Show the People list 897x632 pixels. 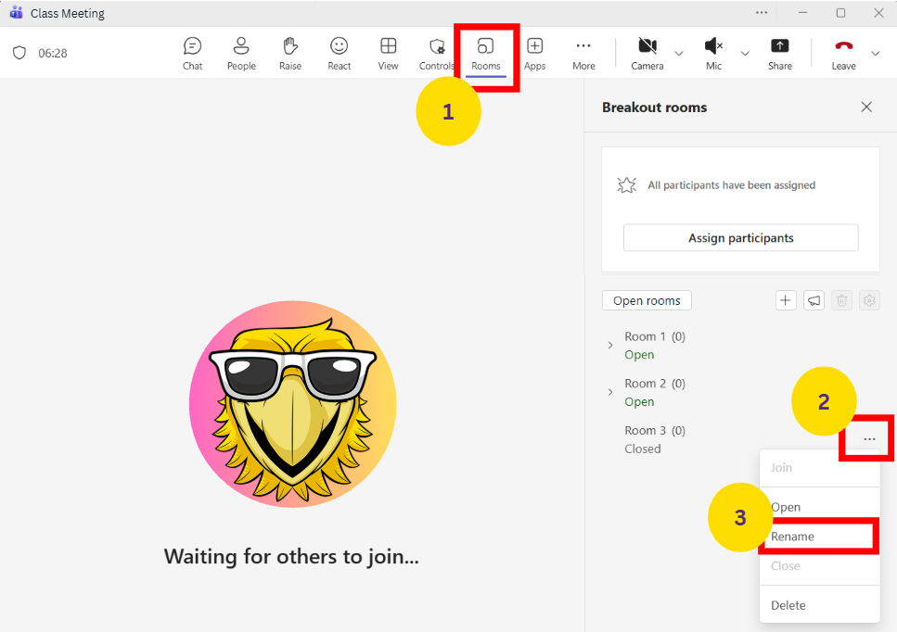pyautogui.click(x=241, y=53)
